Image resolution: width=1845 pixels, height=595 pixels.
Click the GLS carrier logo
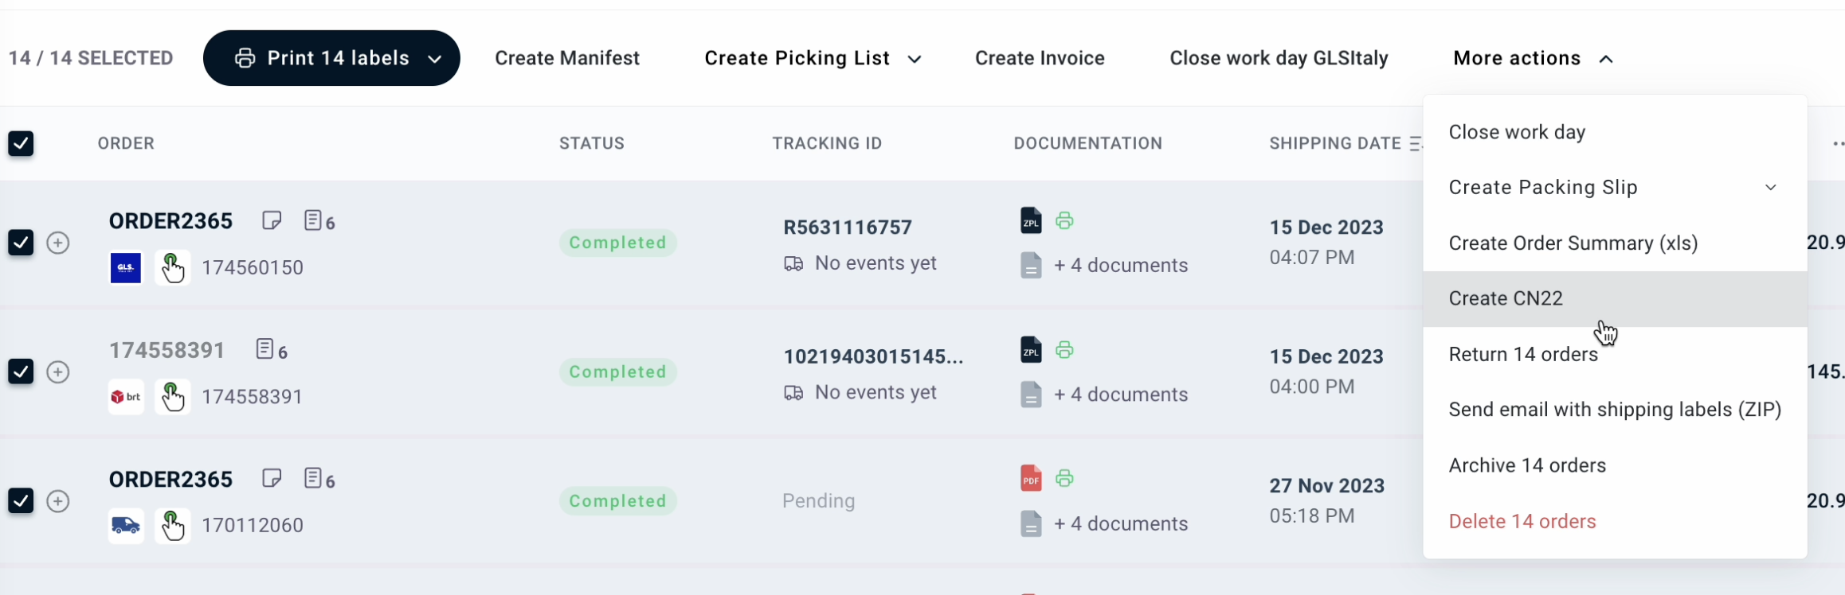(125, 268)
